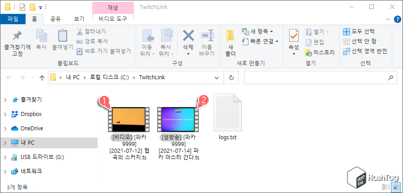Click the 재생 (Play) contextual tab header
The width and height of the screenshot is (403, 193).
tap(113, 7)
